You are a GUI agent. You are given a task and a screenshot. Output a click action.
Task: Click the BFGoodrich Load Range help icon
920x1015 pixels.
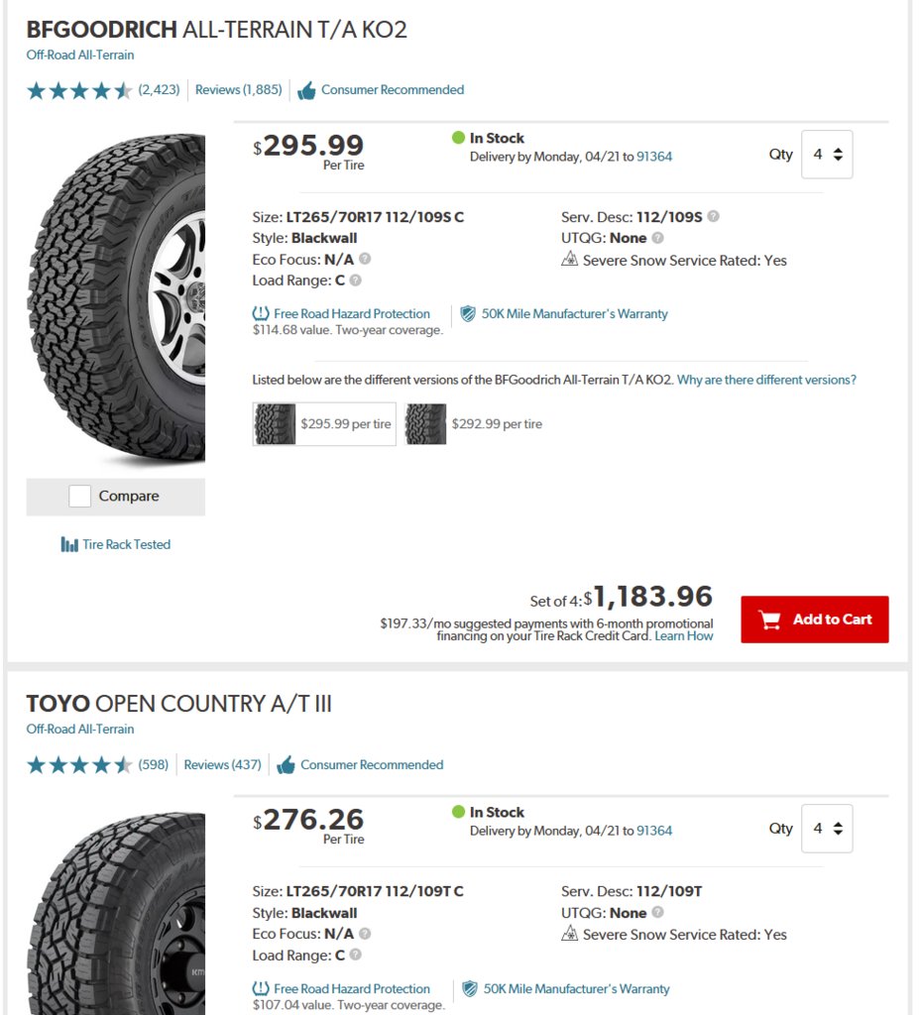(356, 281)
